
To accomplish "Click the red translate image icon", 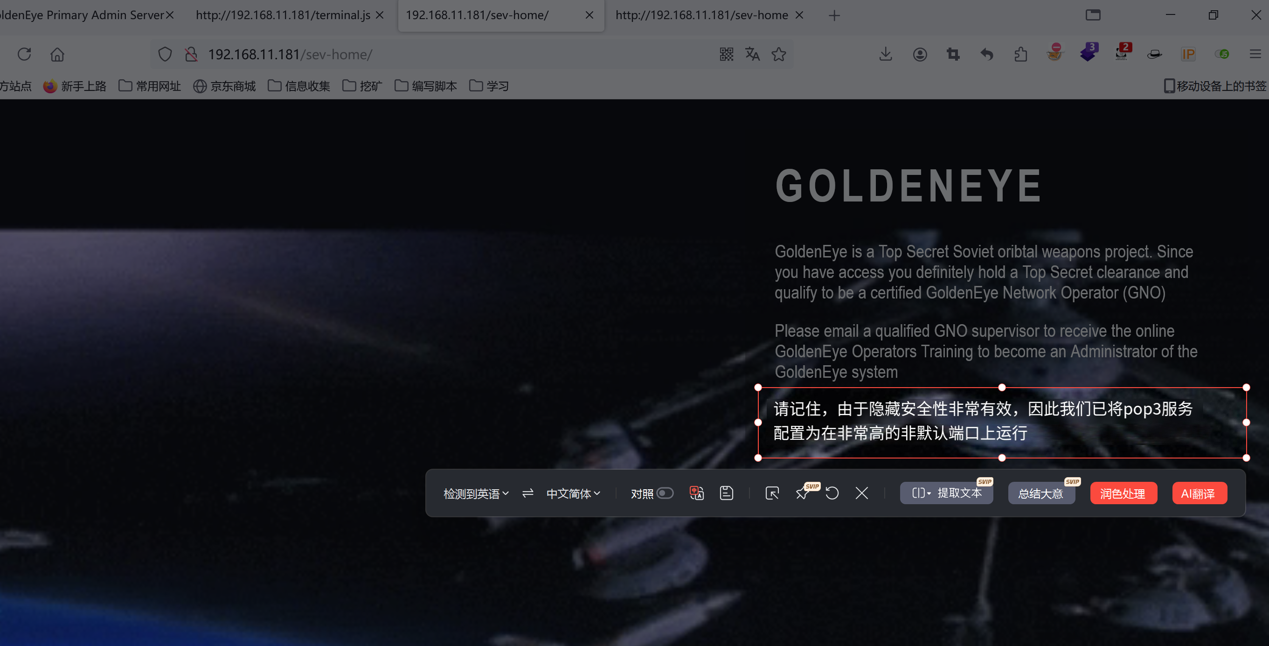I will tap(696, 493).
